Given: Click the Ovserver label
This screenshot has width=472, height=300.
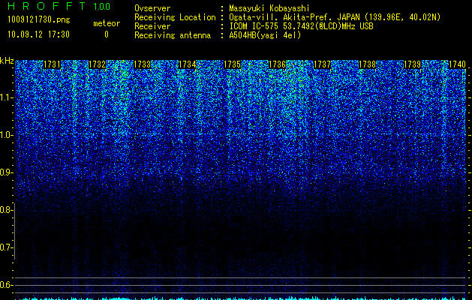Looking at the screenshot, I should coord(152,8).
